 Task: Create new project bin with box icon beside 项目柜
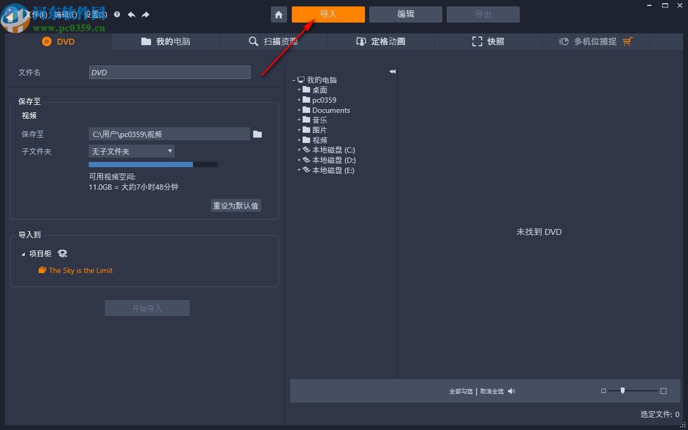62,253
